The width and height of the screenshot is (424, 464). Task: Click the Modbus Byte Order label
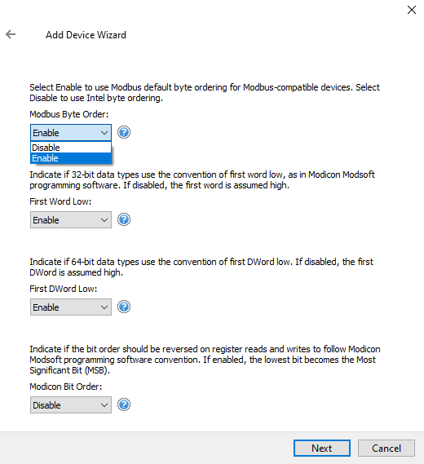pos(69,114)
